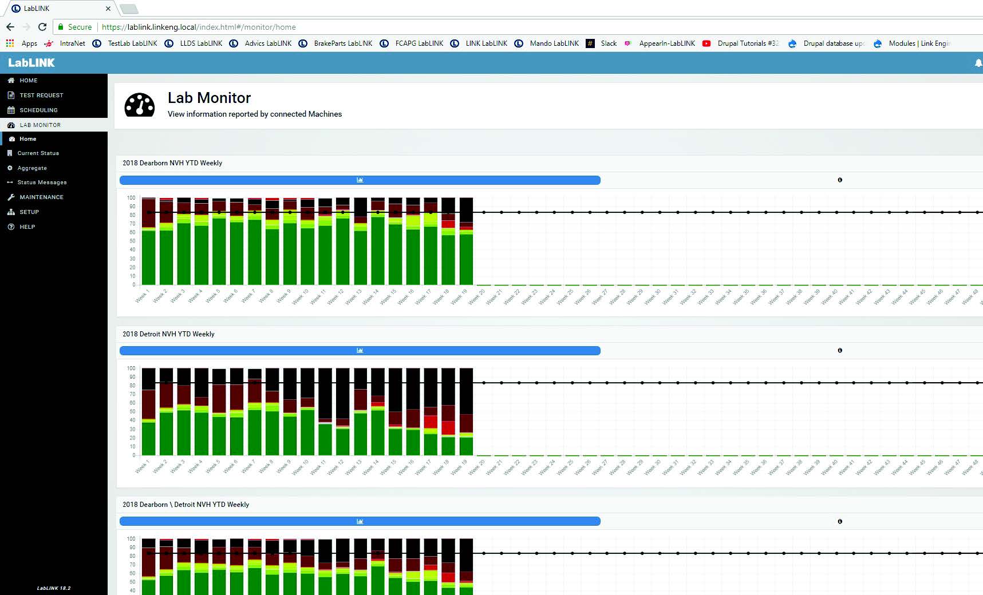Open the Apps launcher in the bookmarks bar
Image resolution: width=983 pixels, height=595 pixels.
(9, 43)
